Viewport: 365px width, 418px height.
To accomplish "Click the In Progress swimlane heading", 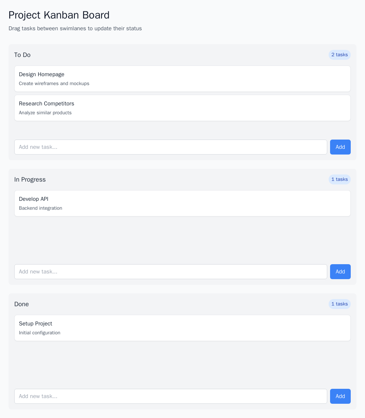I will point(30,179).
